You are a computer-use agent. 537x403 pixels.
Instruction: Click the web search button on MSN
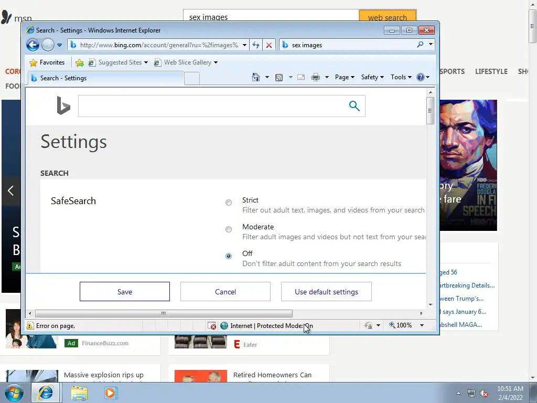[x=388, y=16]
